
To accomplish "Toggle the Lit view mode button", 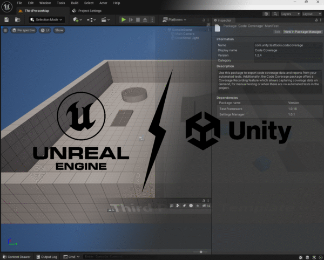I will pyautogui.click(x=46, y=30).
